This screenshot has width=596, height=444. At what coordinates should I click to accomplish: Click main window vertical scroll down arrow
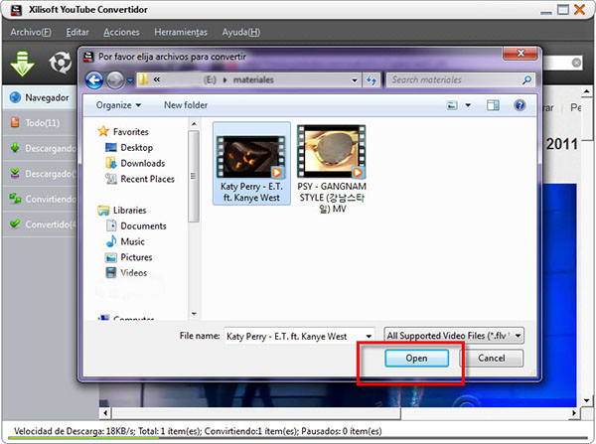(x=587, y=400)
